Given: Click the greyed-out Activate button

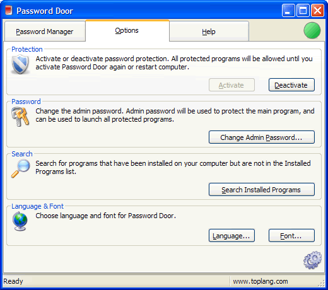Looking at the screenshot, I should [231, 85].
